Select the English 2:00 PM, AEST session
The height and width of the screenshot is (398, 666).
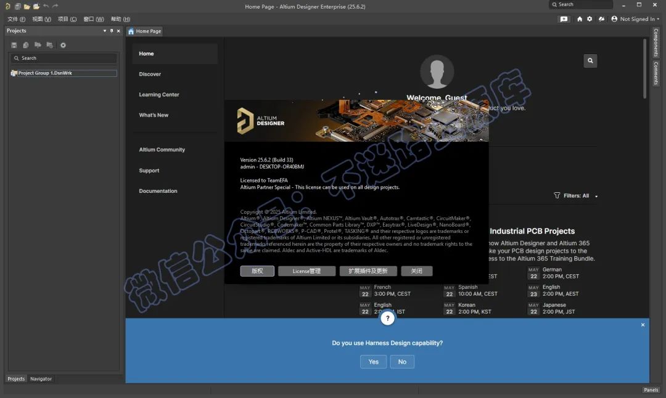click(x=553, y=291)
